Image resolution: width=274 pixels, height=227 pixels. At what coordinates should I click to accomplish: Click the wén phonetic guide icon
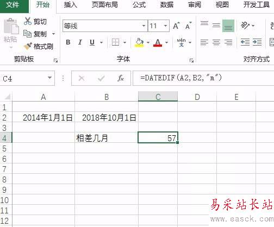181,42
